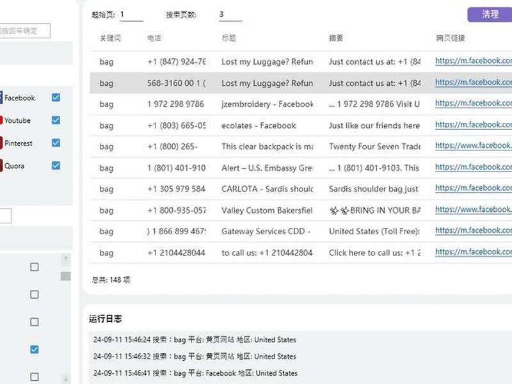Select phone cell 1 972 298 9786

click(175, 104)
